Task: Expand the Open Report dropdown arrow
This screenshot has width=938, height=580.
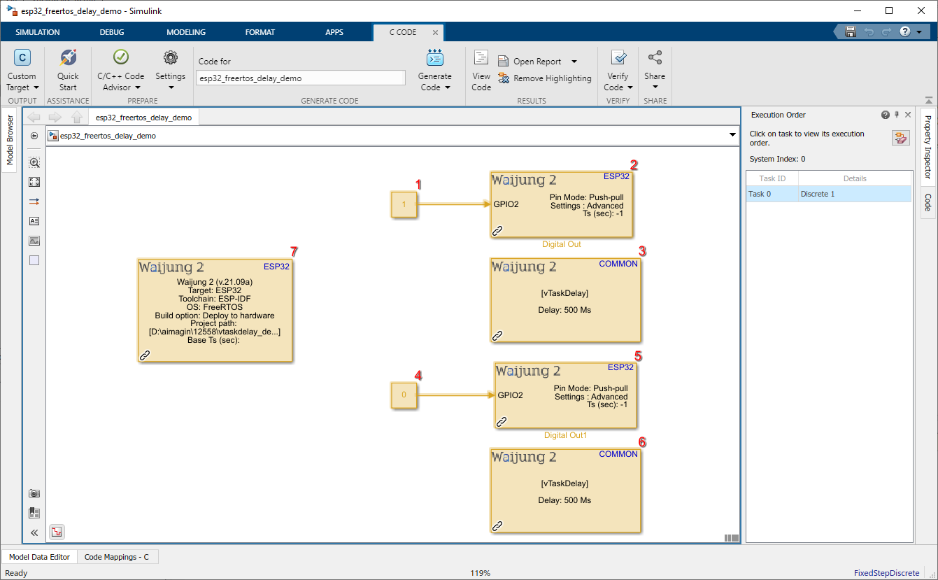Action: (574, 62)
